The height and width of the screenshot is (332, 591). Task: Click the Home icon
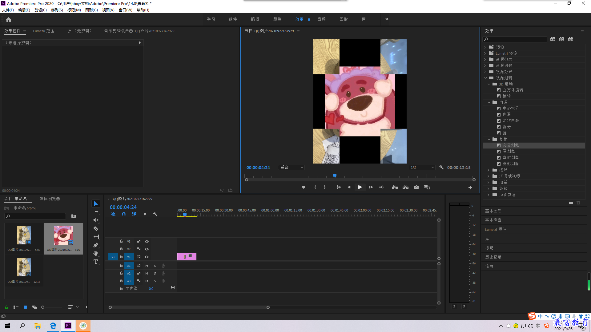(x=9, y=19)
